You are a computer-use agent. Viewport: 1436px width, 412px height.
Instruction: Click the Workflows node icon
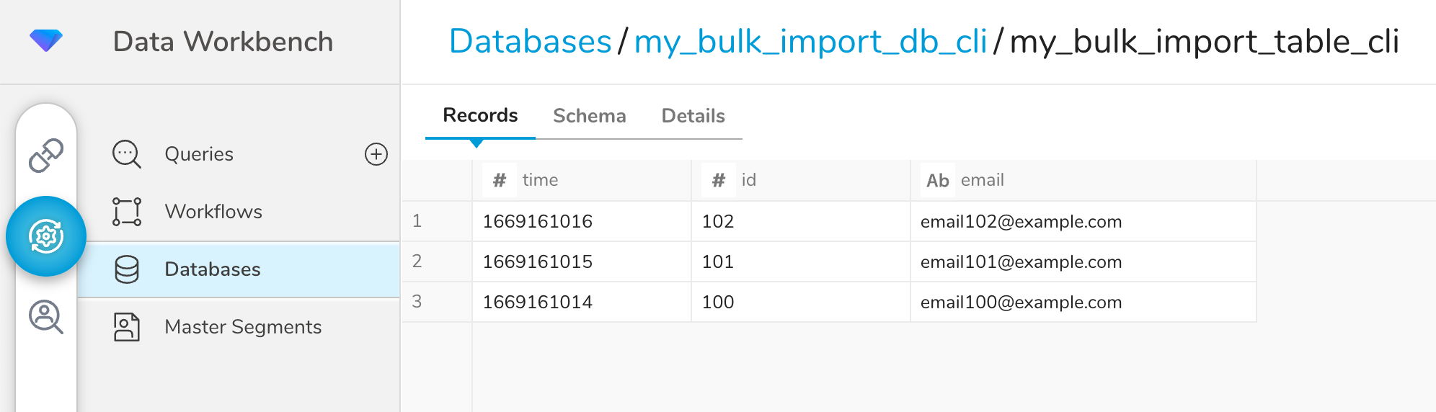[127, 212]
